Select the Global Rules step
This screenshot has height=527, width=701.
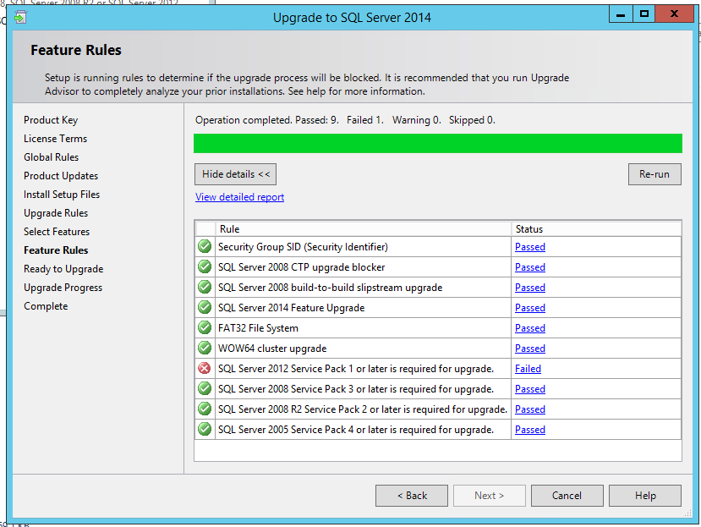click(51, 157)
